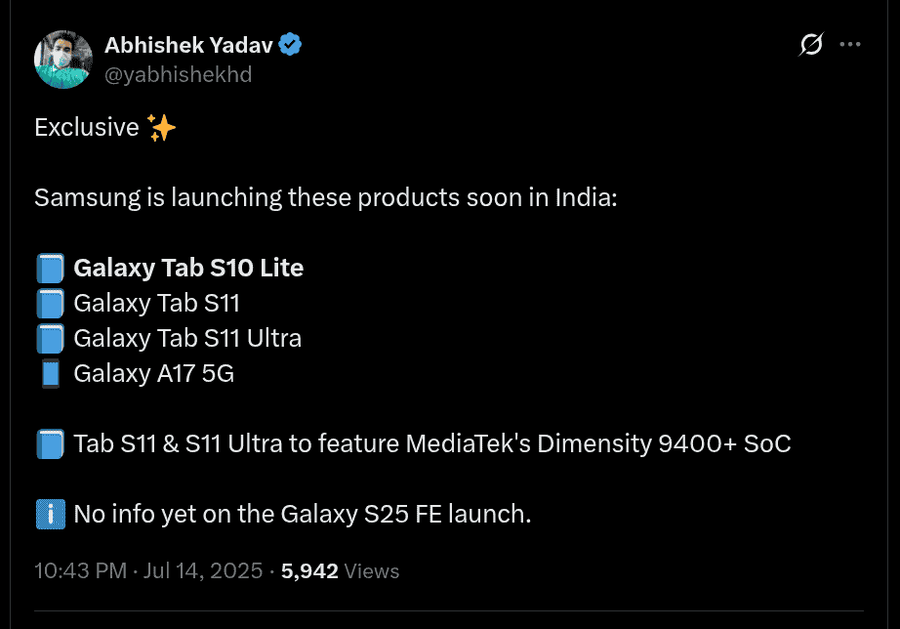Open the three-dot More options menu
Screen dimensions: 900x629
click(x=850, y=45)
